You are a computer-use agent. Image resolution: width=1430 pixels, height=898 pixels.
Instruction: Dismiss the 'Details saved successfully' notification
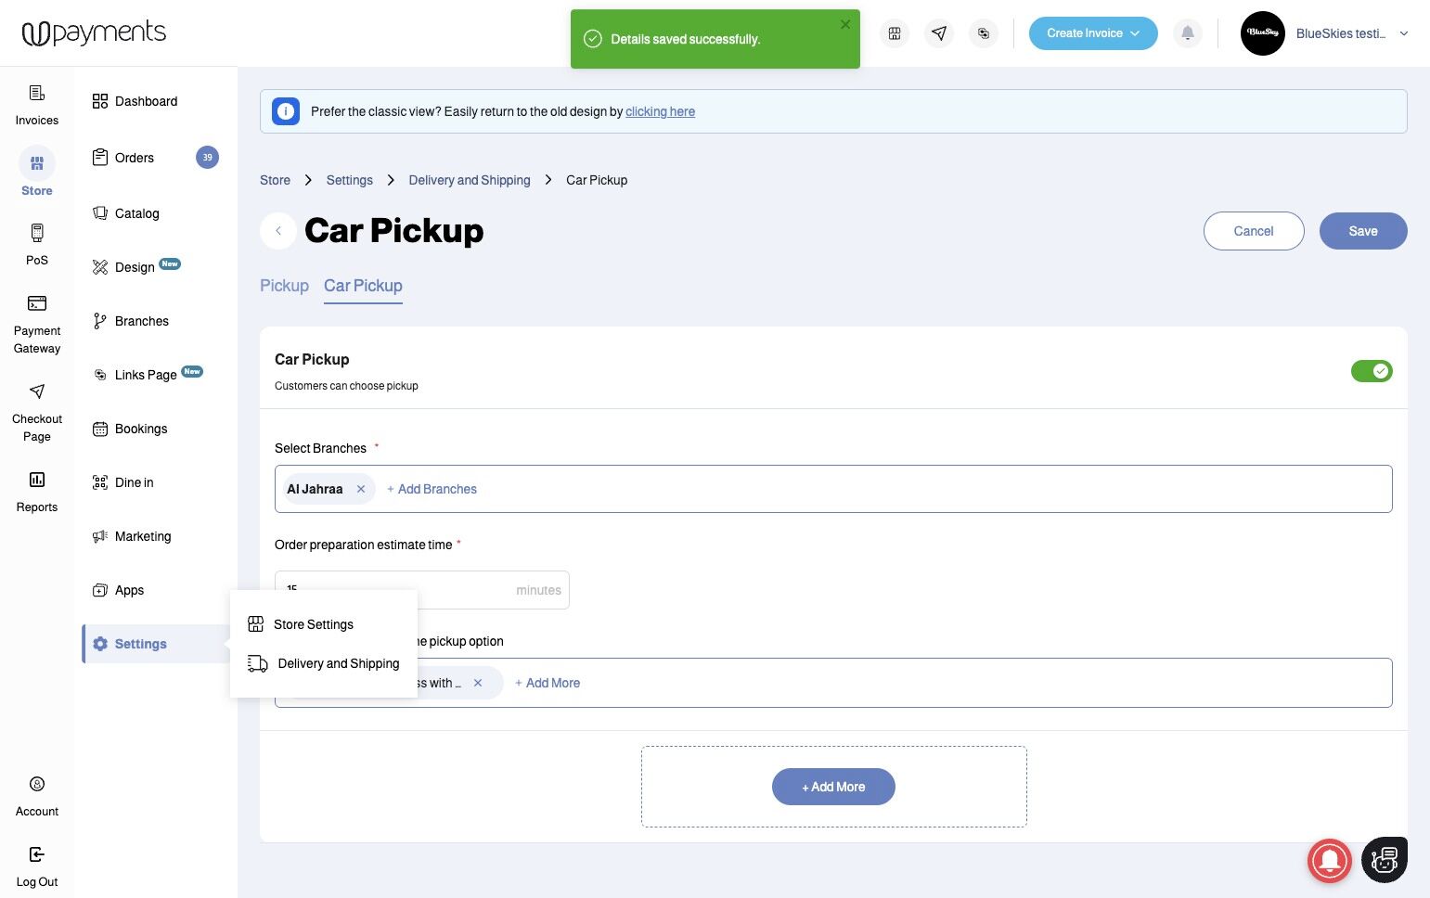[844, 25]
